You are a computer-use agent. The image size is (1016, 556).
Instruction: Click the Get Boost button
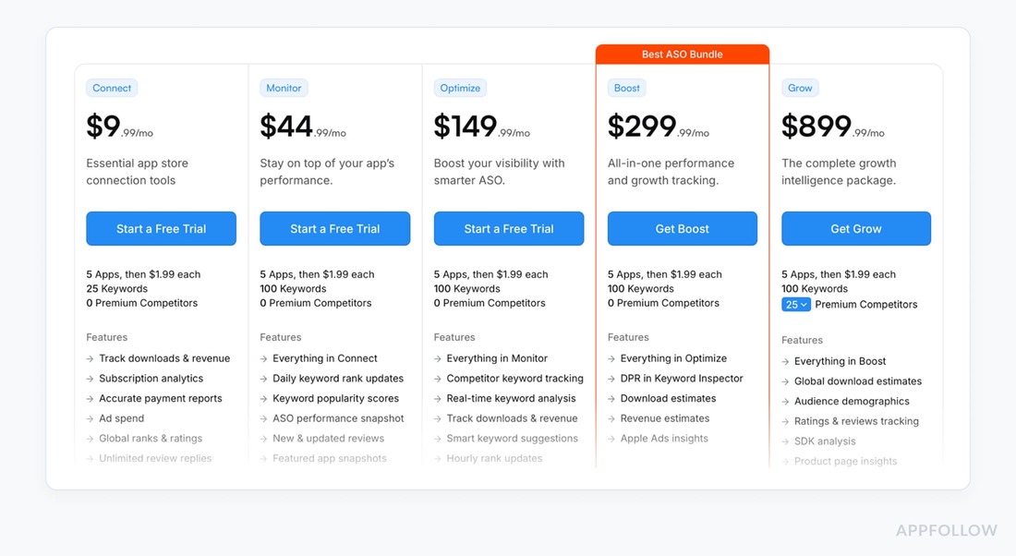coord(682,228)
